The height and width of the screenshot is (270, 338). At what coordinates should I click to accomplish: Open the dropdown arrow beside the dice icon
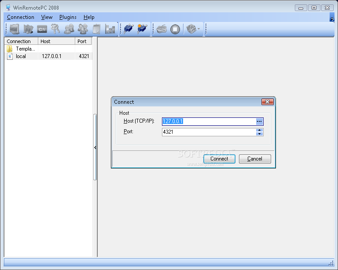[x=199, y=29]
